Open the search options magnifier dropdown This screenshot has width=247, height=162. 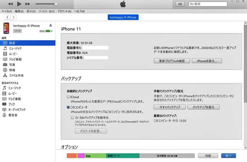pos(191,4)
